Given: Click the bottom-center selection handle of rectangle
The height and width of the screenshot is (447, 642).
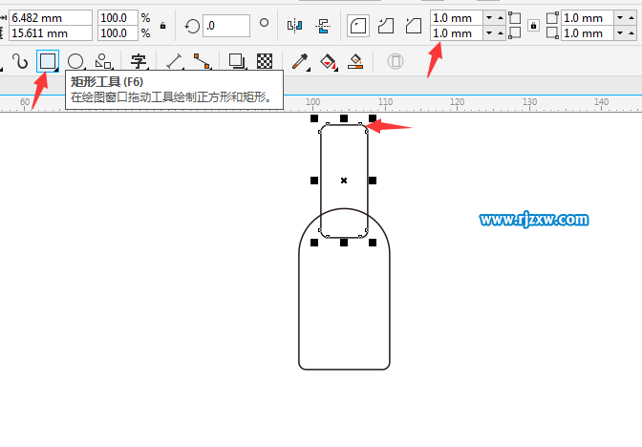Looking at the screenshot, I should pos(344,243).
